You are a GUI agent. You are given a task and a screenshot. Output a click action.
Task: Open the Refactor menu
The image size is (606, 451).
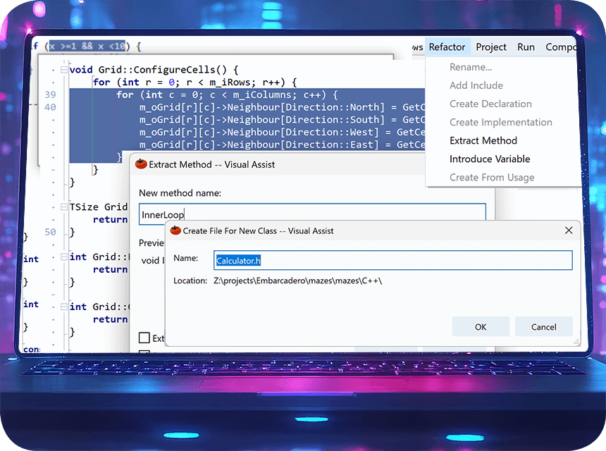point(447,47)
